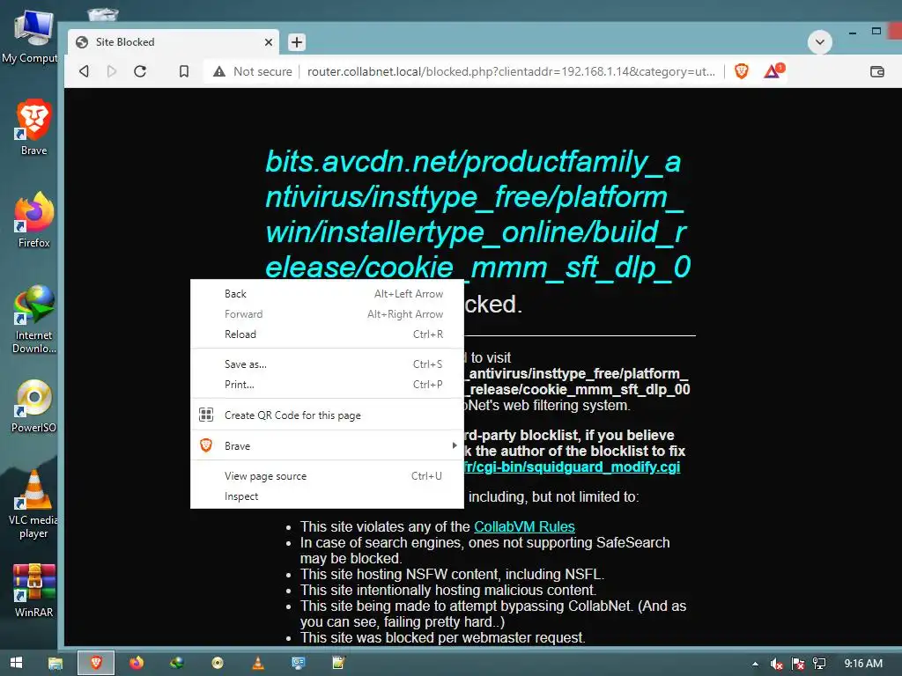This screenshot has width=902, height=676.
Task: Choose Reload in context menu
Action: coord(327,334)
